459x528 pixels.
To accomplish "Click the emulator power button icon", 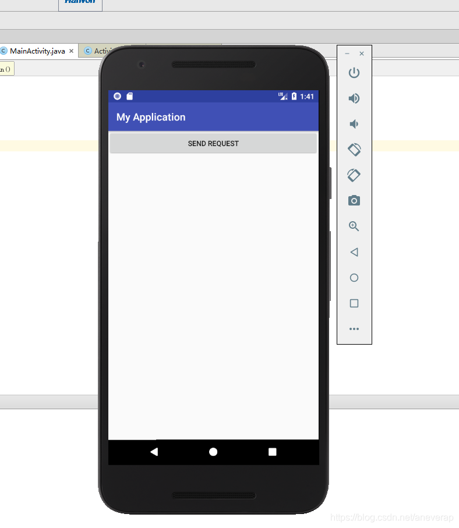I will 354,73.
